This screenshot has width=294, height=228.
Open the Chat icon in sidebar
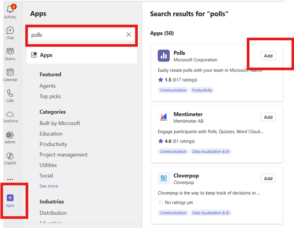(x=10, y=31)
